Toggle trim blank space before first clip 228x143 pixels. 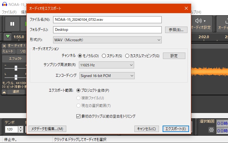(78, 116)
